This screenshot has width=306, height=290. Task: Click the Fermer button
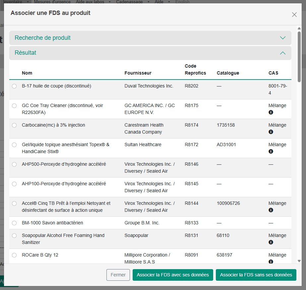118,275
